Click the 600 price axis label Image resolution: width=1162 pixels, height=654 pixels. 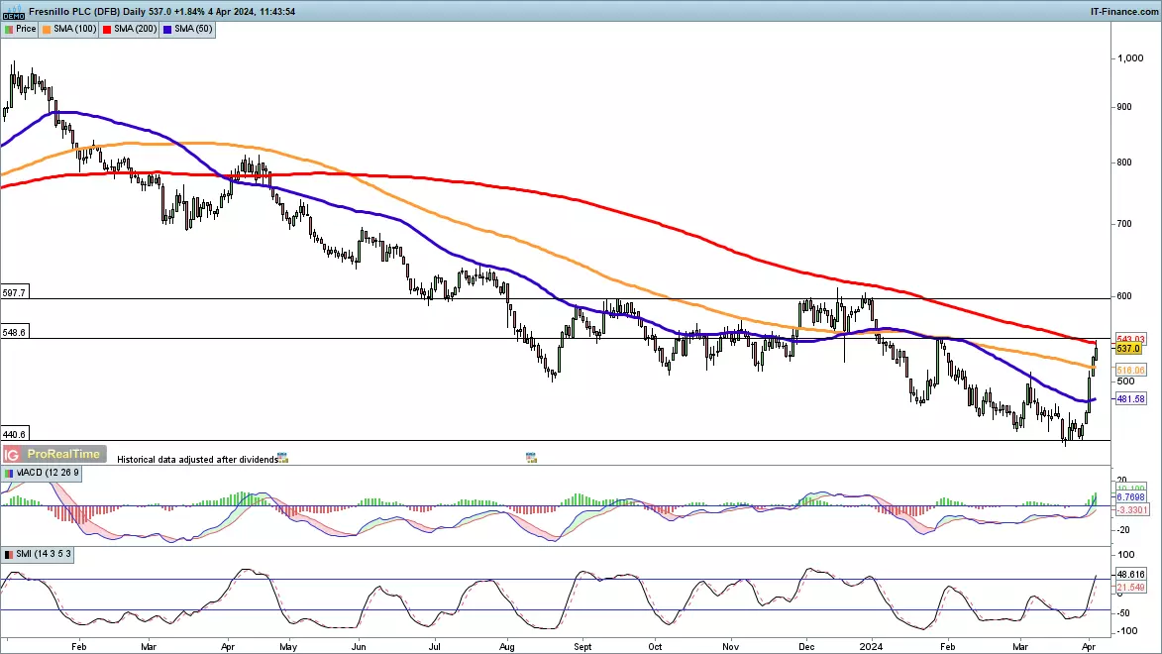point(1125,296)
